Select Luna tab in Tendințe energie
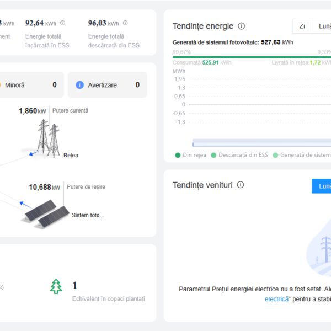Screen dimensions: 331x331 click(x=323, y=26)
